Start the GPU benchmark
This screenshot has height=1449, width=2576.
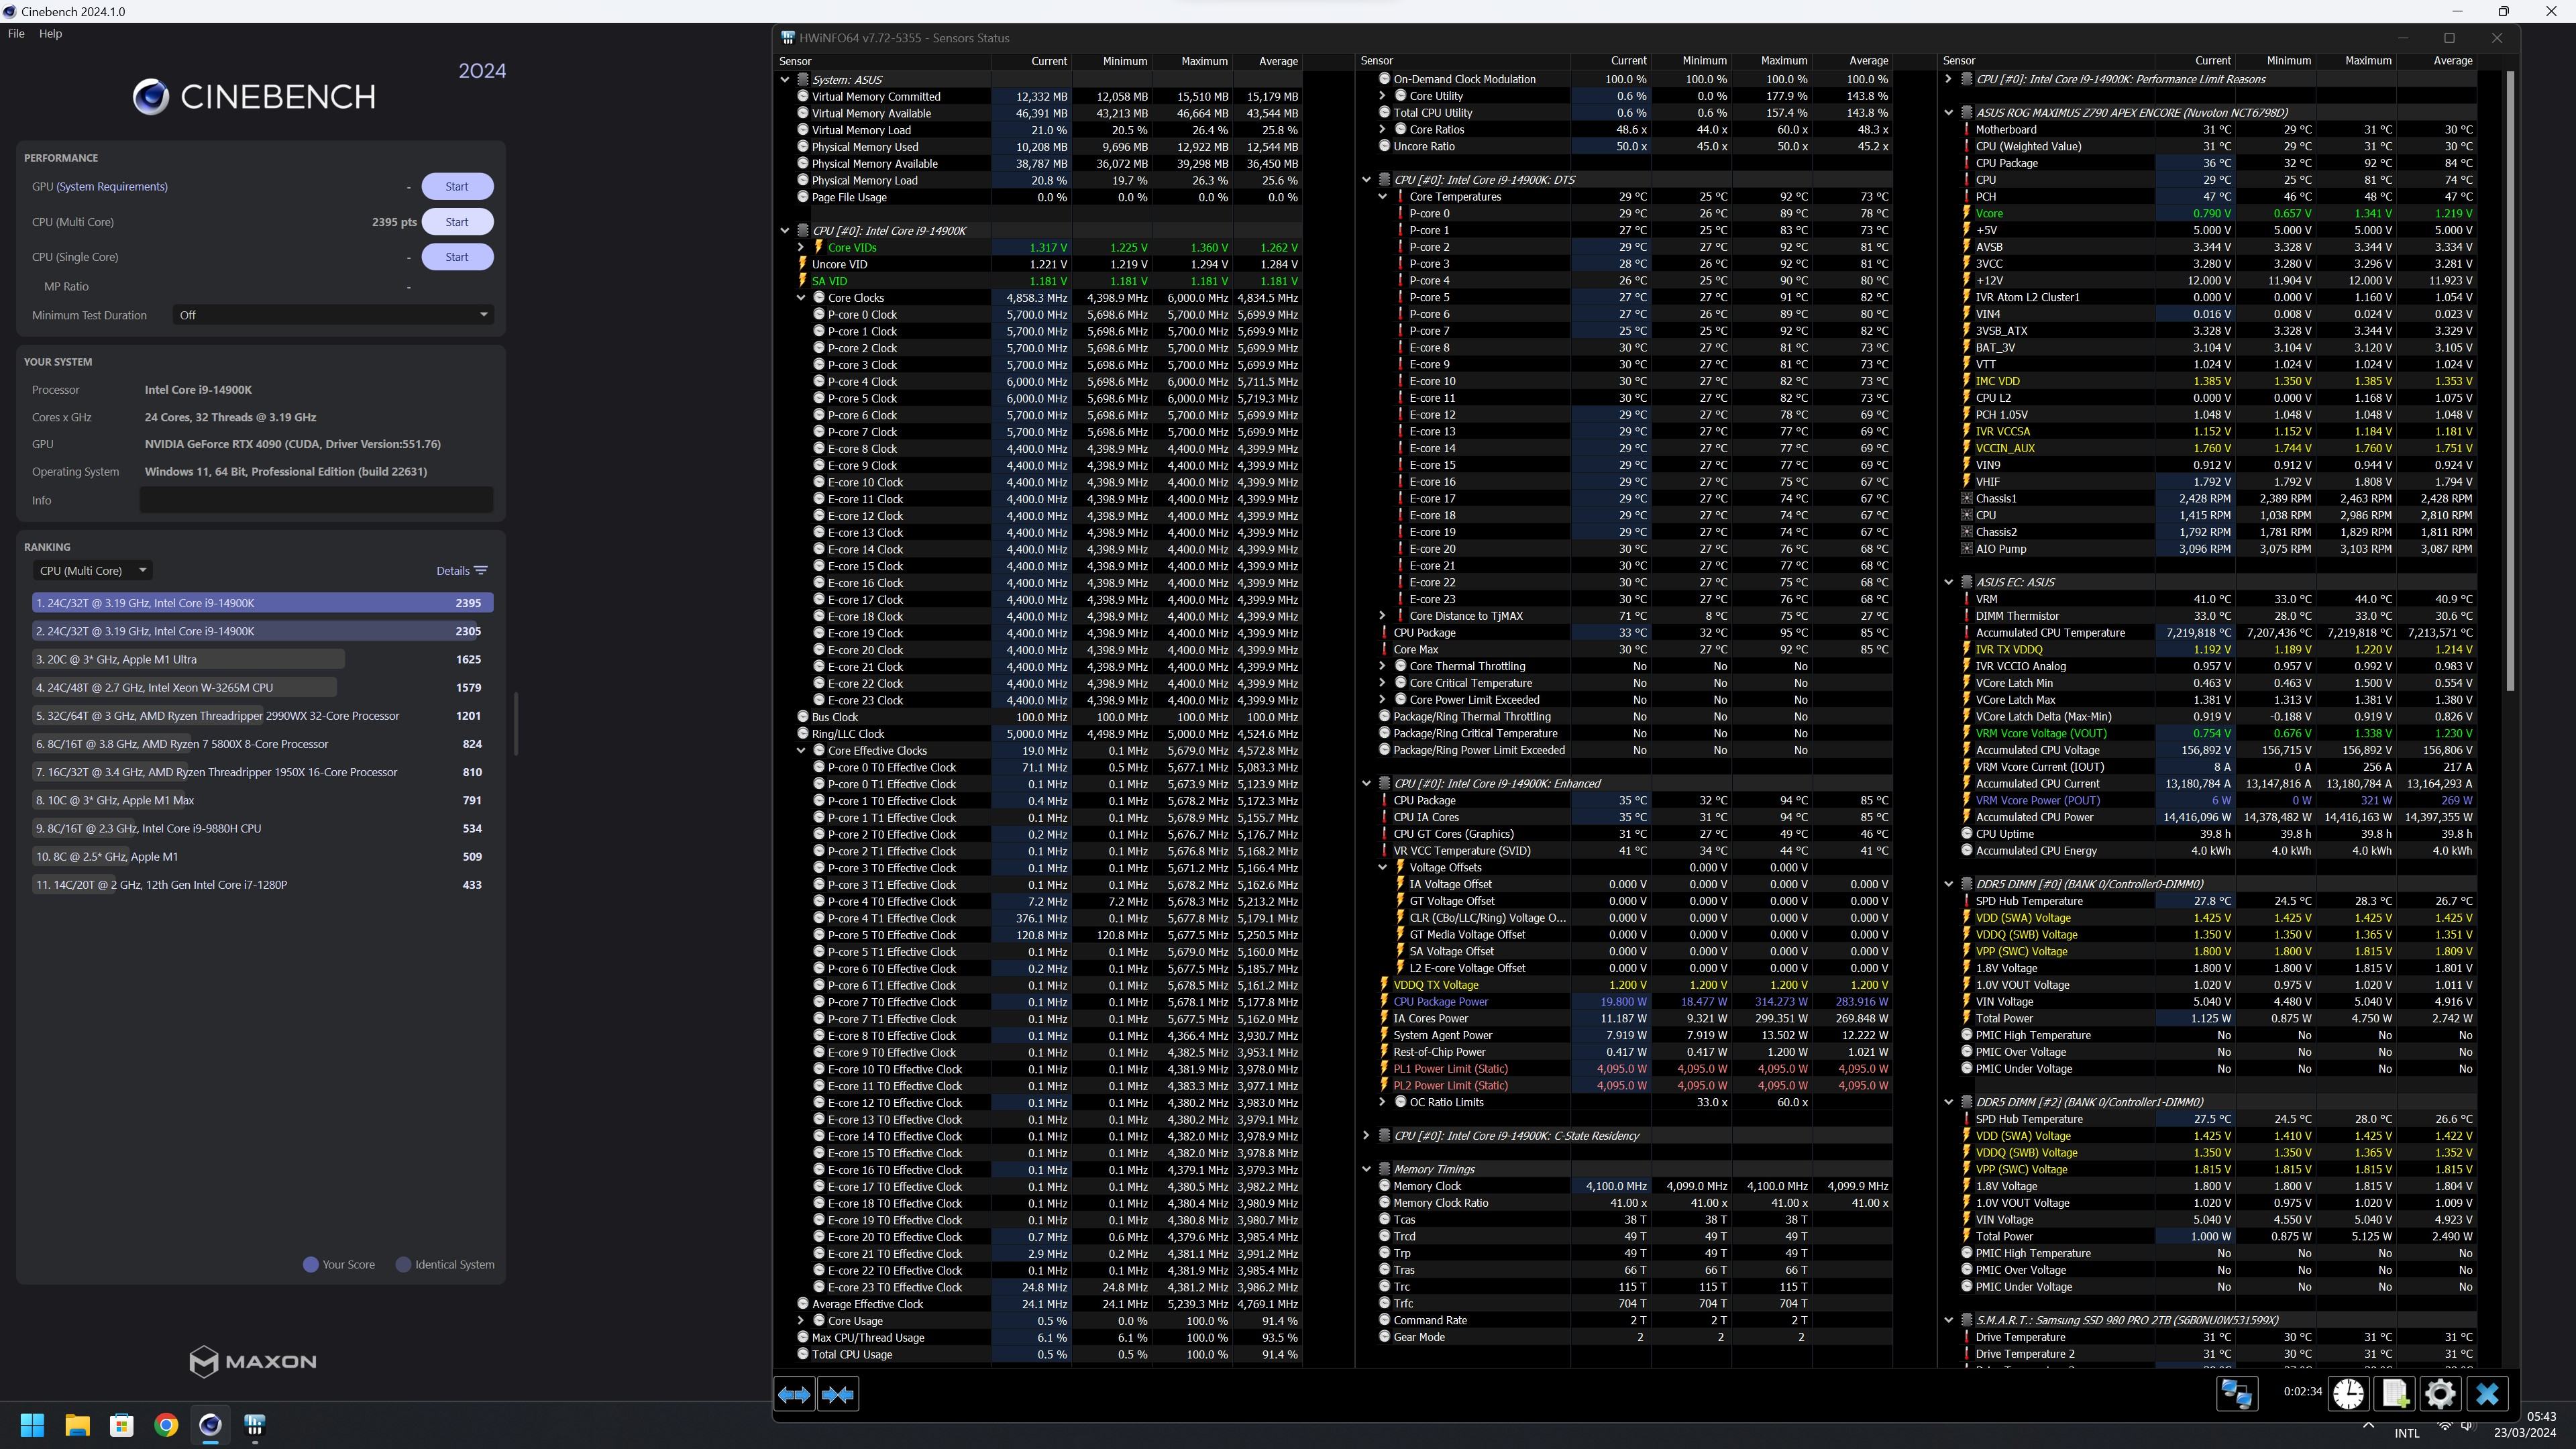coord(457,187)
